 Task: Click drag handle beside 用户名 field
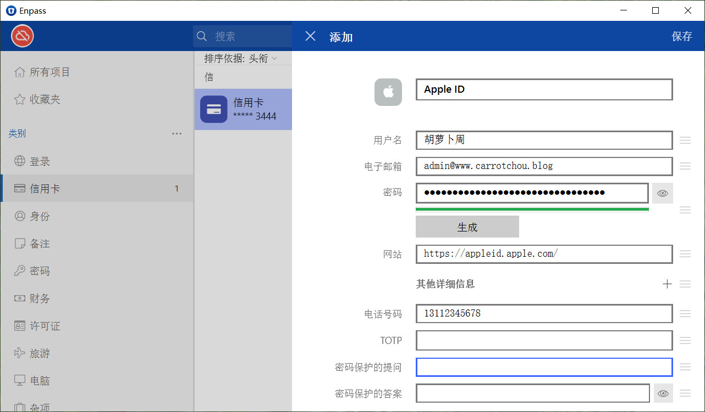685,140
